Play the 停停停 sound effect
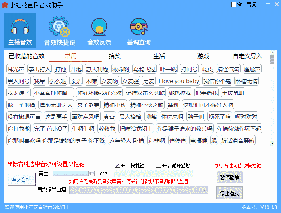 coord(178,141)
